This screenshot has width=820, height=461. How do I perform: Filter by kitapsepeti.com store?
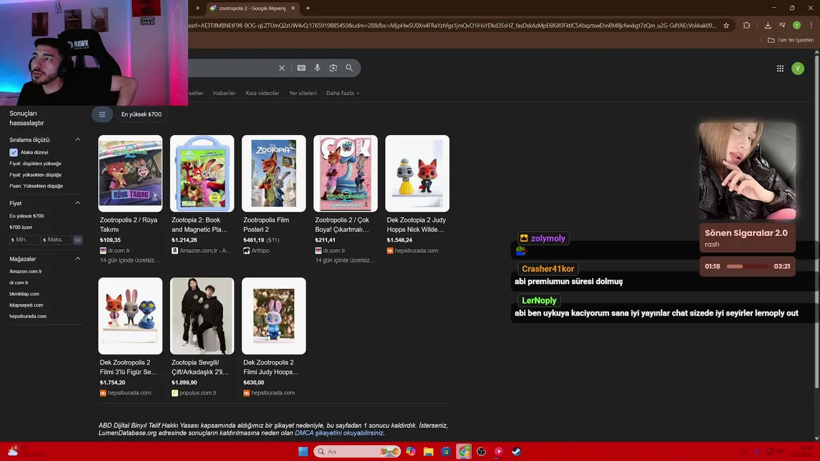click(x=26, y=305)
